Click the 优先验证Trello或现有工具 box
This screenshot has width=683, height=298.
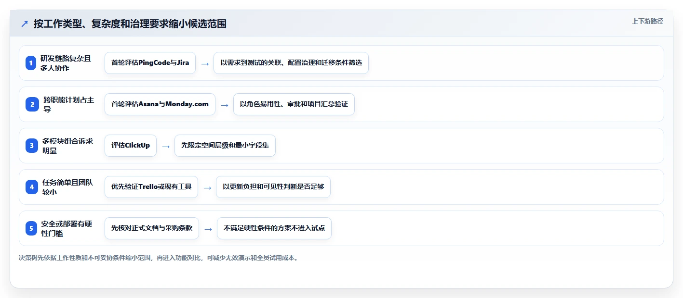pyautogui.click(x=151, y=187)
